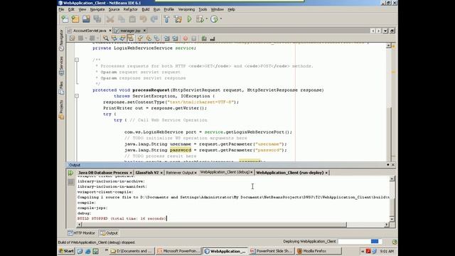Select WebApplication_Client (run-deploy) output tab
This screenshot has height=256, width=455.
pos(290,172)
